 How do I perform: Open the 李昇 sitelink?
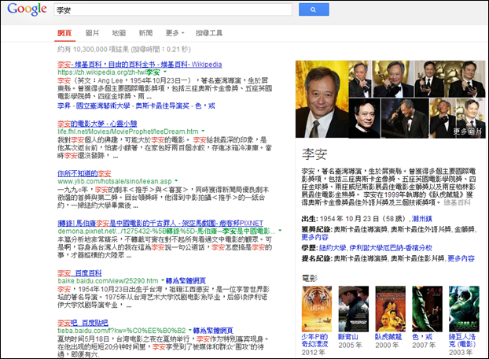[64, 105]
